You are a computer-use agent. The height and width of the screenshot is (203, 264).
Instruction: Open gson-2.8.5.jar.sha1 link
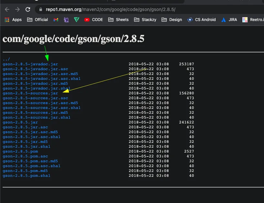click(x=26, y=146)
